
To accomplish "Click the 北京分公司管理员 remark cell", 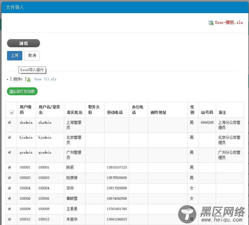I will [229, 140].
